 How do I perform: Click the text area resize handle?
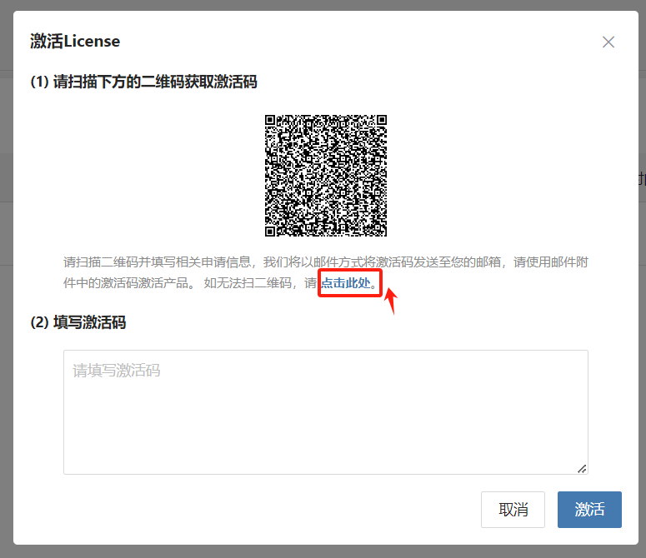(582, 469)
